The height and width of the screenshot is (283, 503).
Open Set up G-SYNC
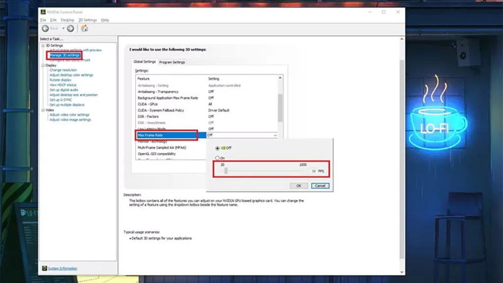click(x=60, y=100)
